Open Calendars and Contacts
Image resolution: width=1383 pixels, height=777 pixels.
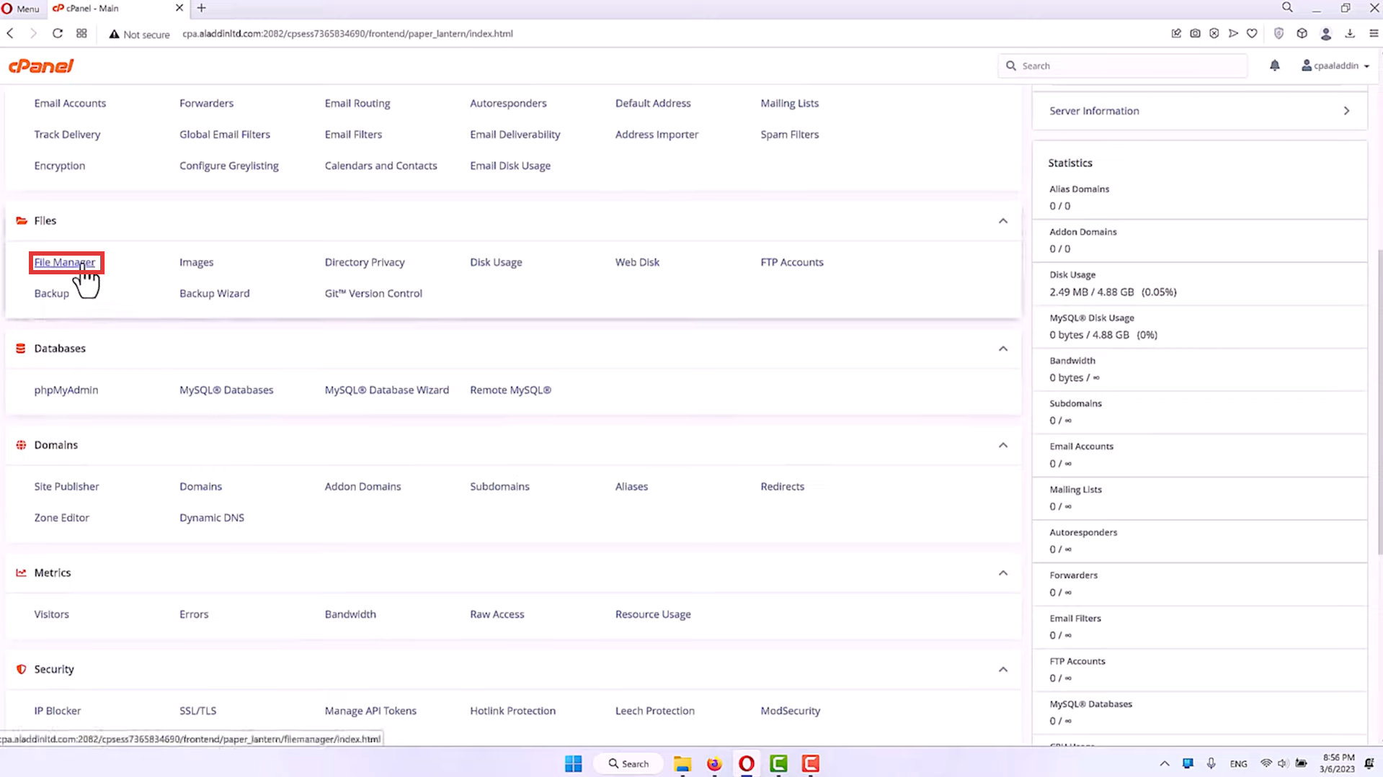tap(381, 166)
